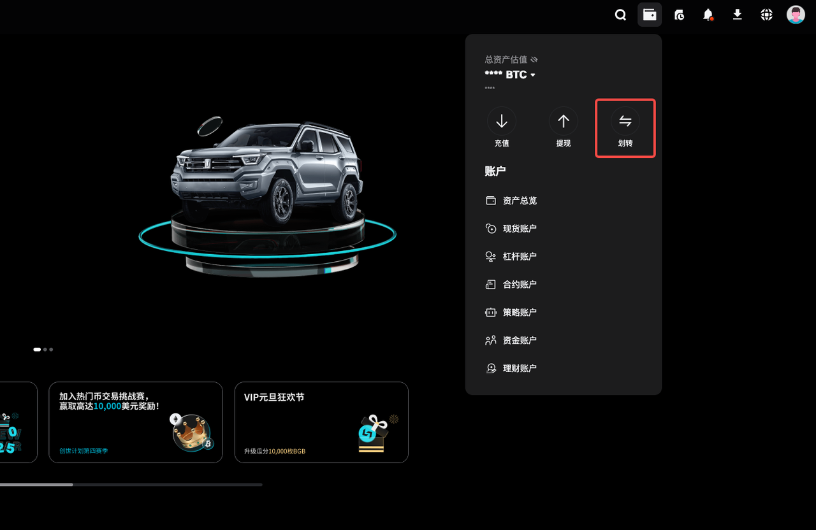Click the 充值 deposit arrow icon
This screenshot has height=530, width=816.
coord(502,121)
